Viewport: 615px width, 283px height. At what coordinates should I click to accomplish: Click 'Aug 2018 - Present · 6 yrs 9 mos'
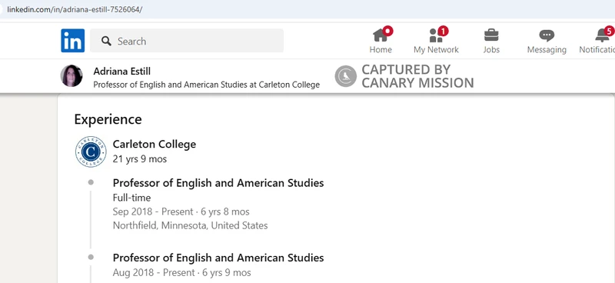point(182,272)
